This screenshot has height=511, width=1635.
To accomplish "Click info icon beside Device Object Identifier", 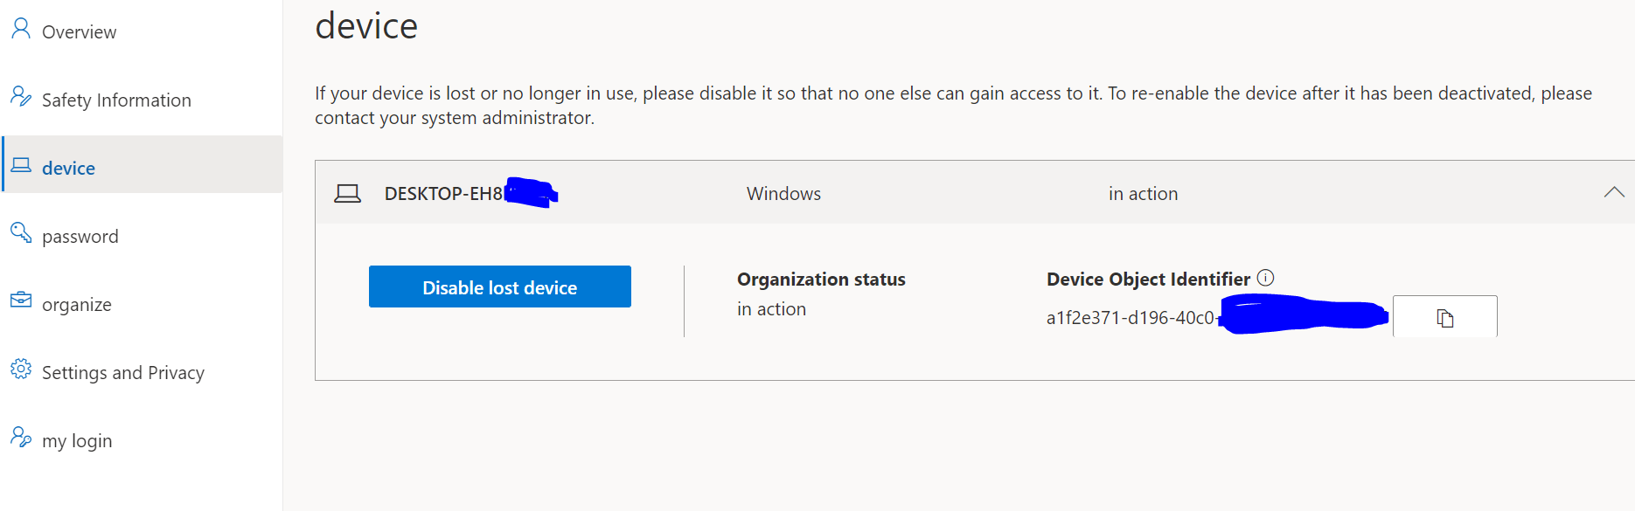I will tap(1265, 278).
